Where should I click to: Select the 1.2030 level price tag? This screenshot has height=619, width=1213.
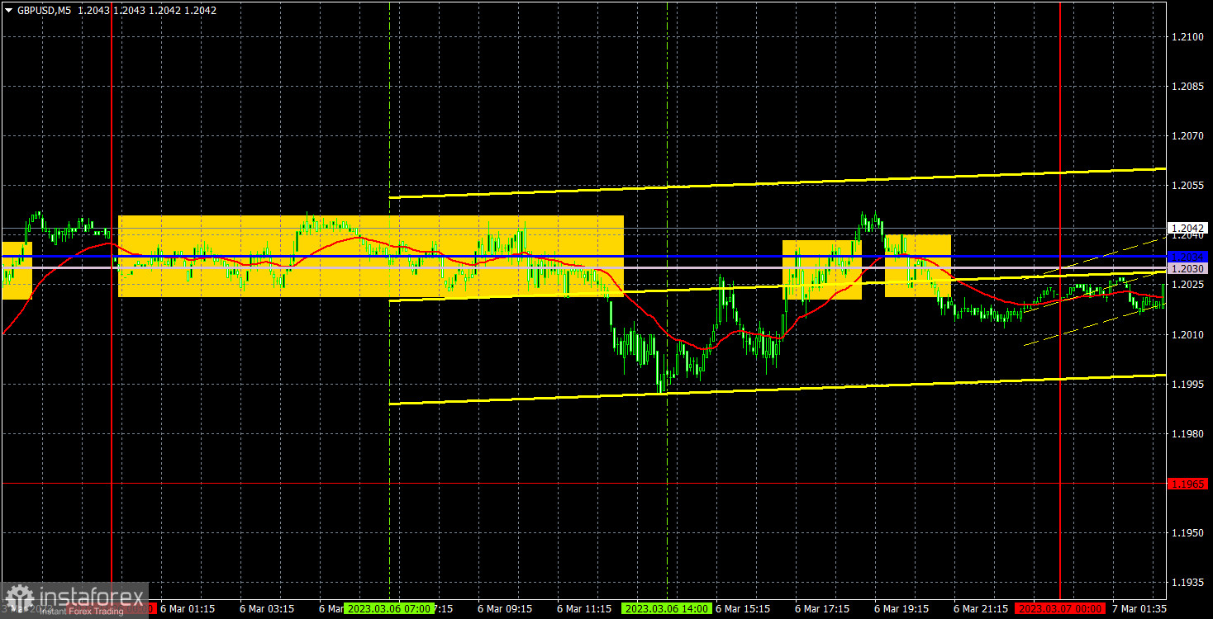(x=1187, y=268)
